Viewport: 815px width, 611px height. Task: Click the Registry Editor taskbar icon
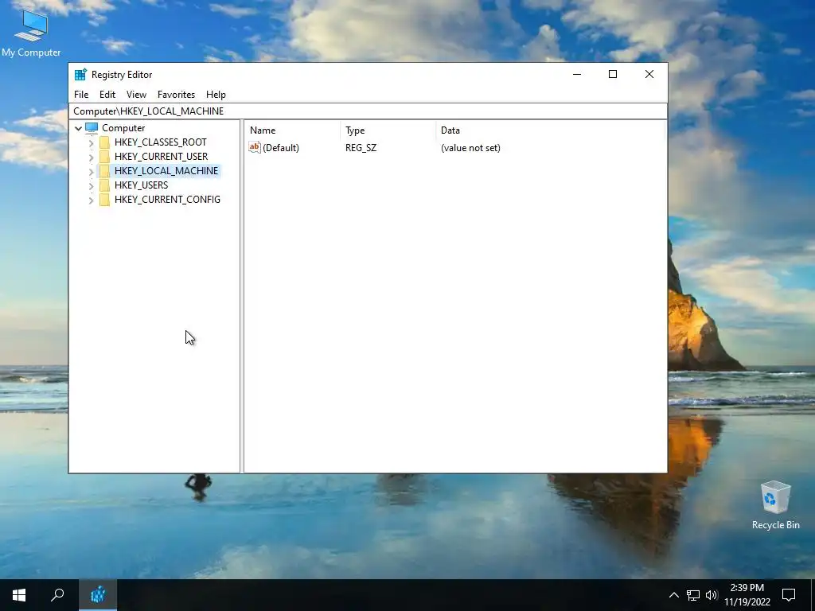point(98,595)
